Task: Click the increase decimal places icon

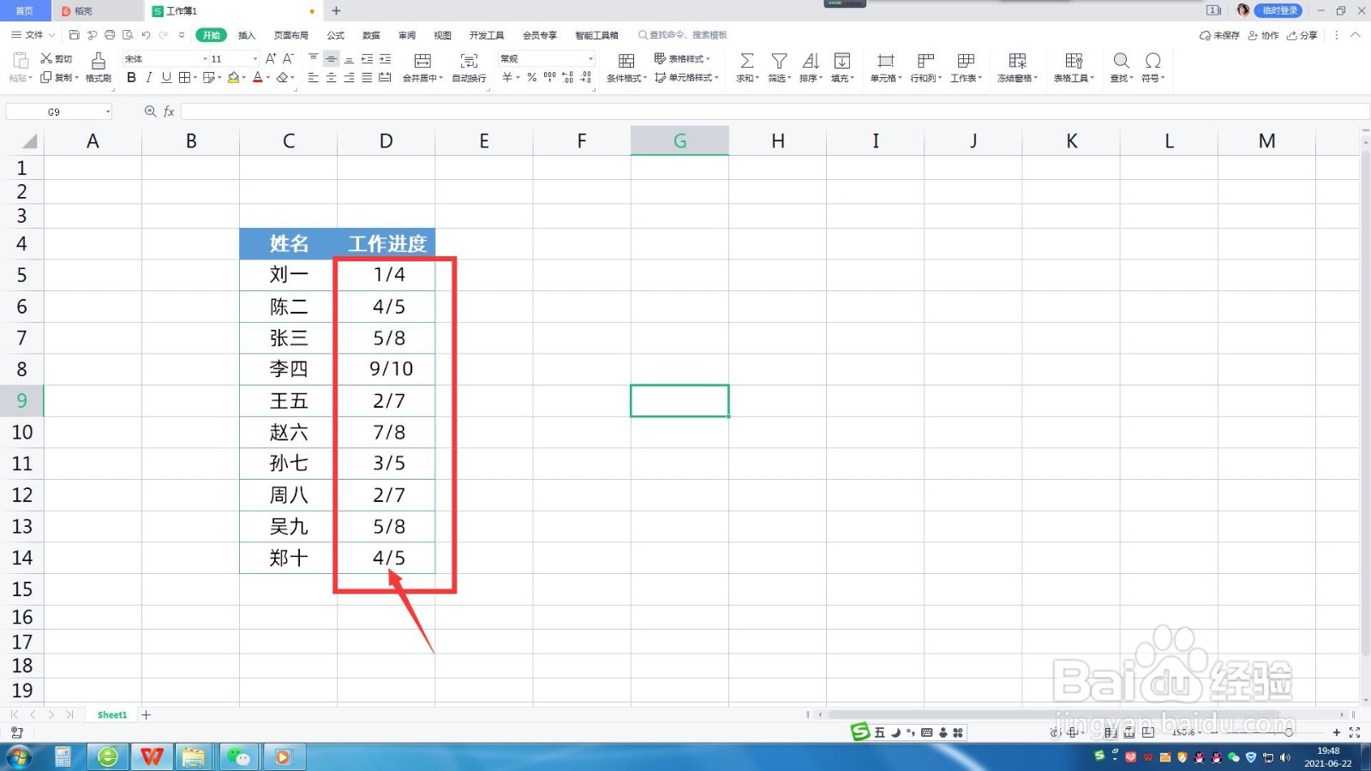Action: coord(567,77)
